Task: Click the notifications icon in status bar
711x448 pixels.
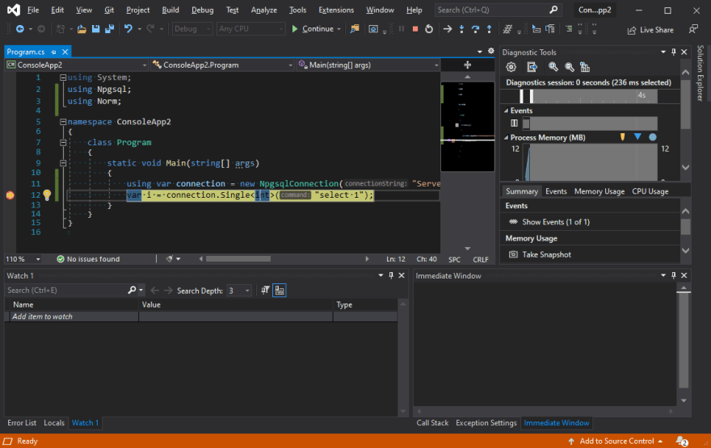Action: (x=682, y=441)
